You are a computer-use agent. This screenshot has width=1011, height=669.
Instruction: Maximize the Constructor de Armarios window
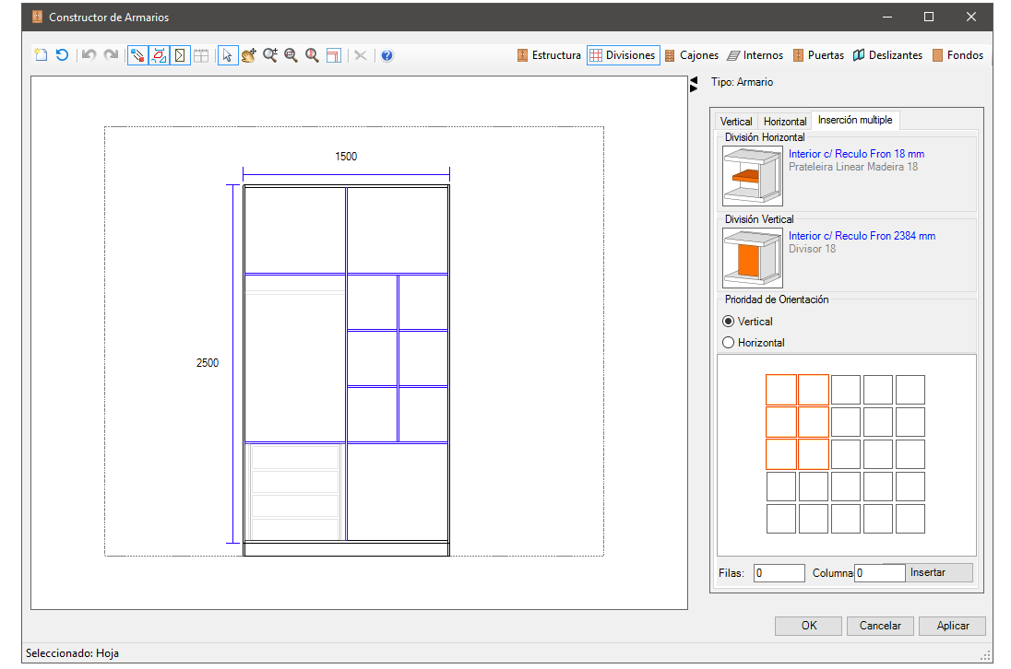click(929, 17)
